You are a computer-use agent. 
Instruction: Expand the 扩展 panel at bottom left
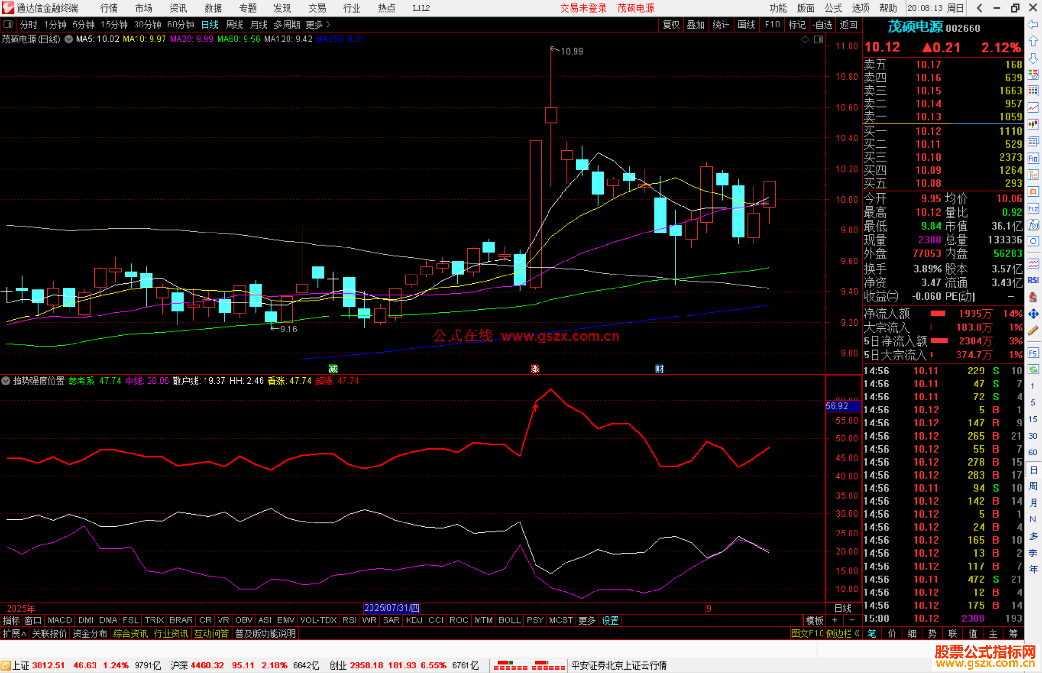click(14, 633)
